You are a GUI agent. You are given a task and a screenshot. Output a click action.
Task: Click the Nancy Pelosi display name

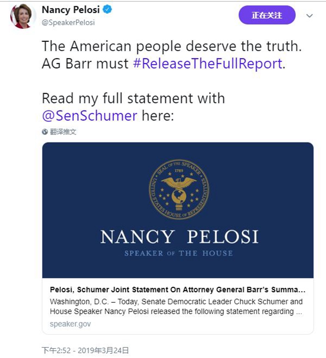coord(71,10)
